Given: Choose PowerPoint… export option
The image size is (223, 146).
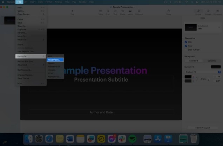Looking at the screenshot, I should (x=55, y=60).
